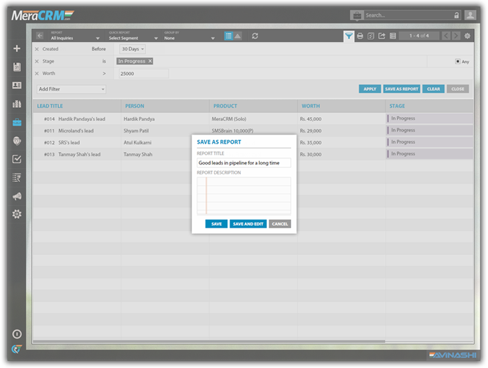Go to previous page arrow

coord(446,35)
